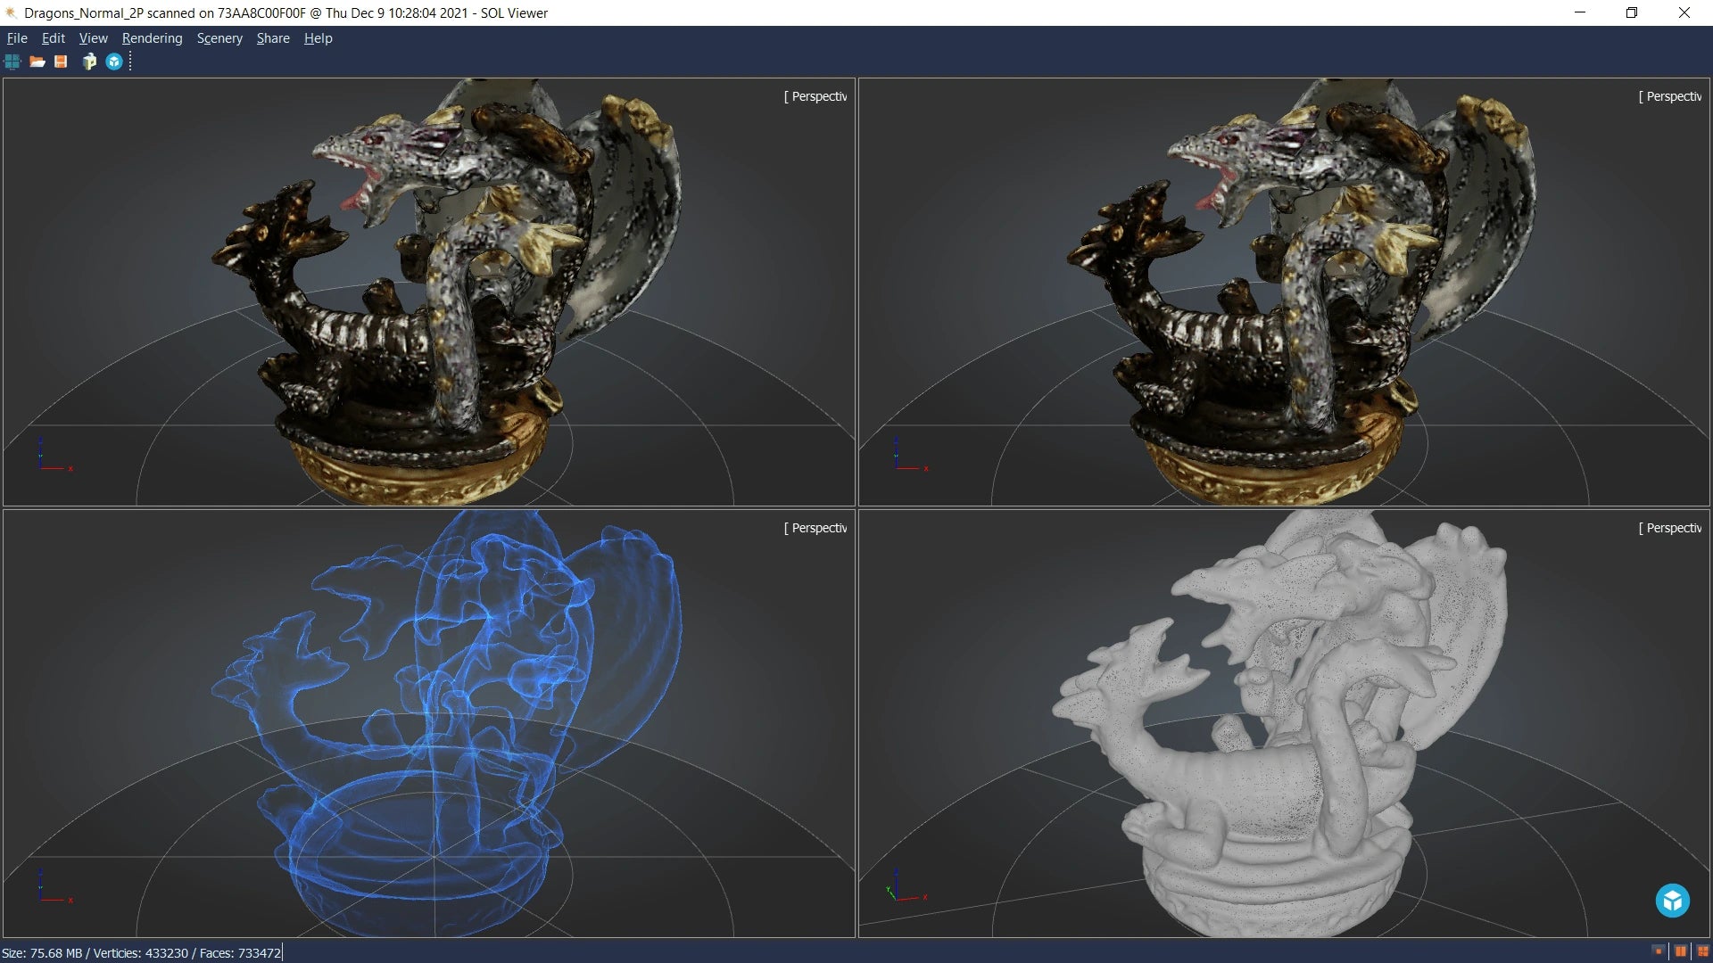Click the viewport layout grid toolbar icon
Image resolution: width=1713 pixels, height=963 pixels.
tap(12, 62)
